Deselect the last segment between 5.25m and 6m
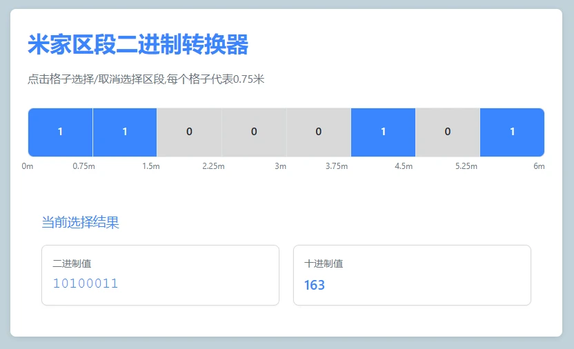The height and width of the screenshot is (349, 574). pyautogui.click(x=512, y=132)
